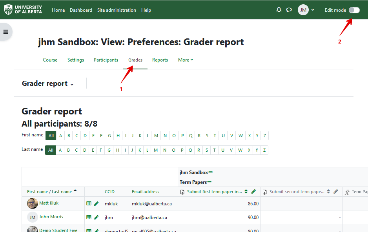Image resolution: width=368 pixels, height=232 pixels.
Task: Turn on Edit mode switch
Action: click(x=354, y=10)
